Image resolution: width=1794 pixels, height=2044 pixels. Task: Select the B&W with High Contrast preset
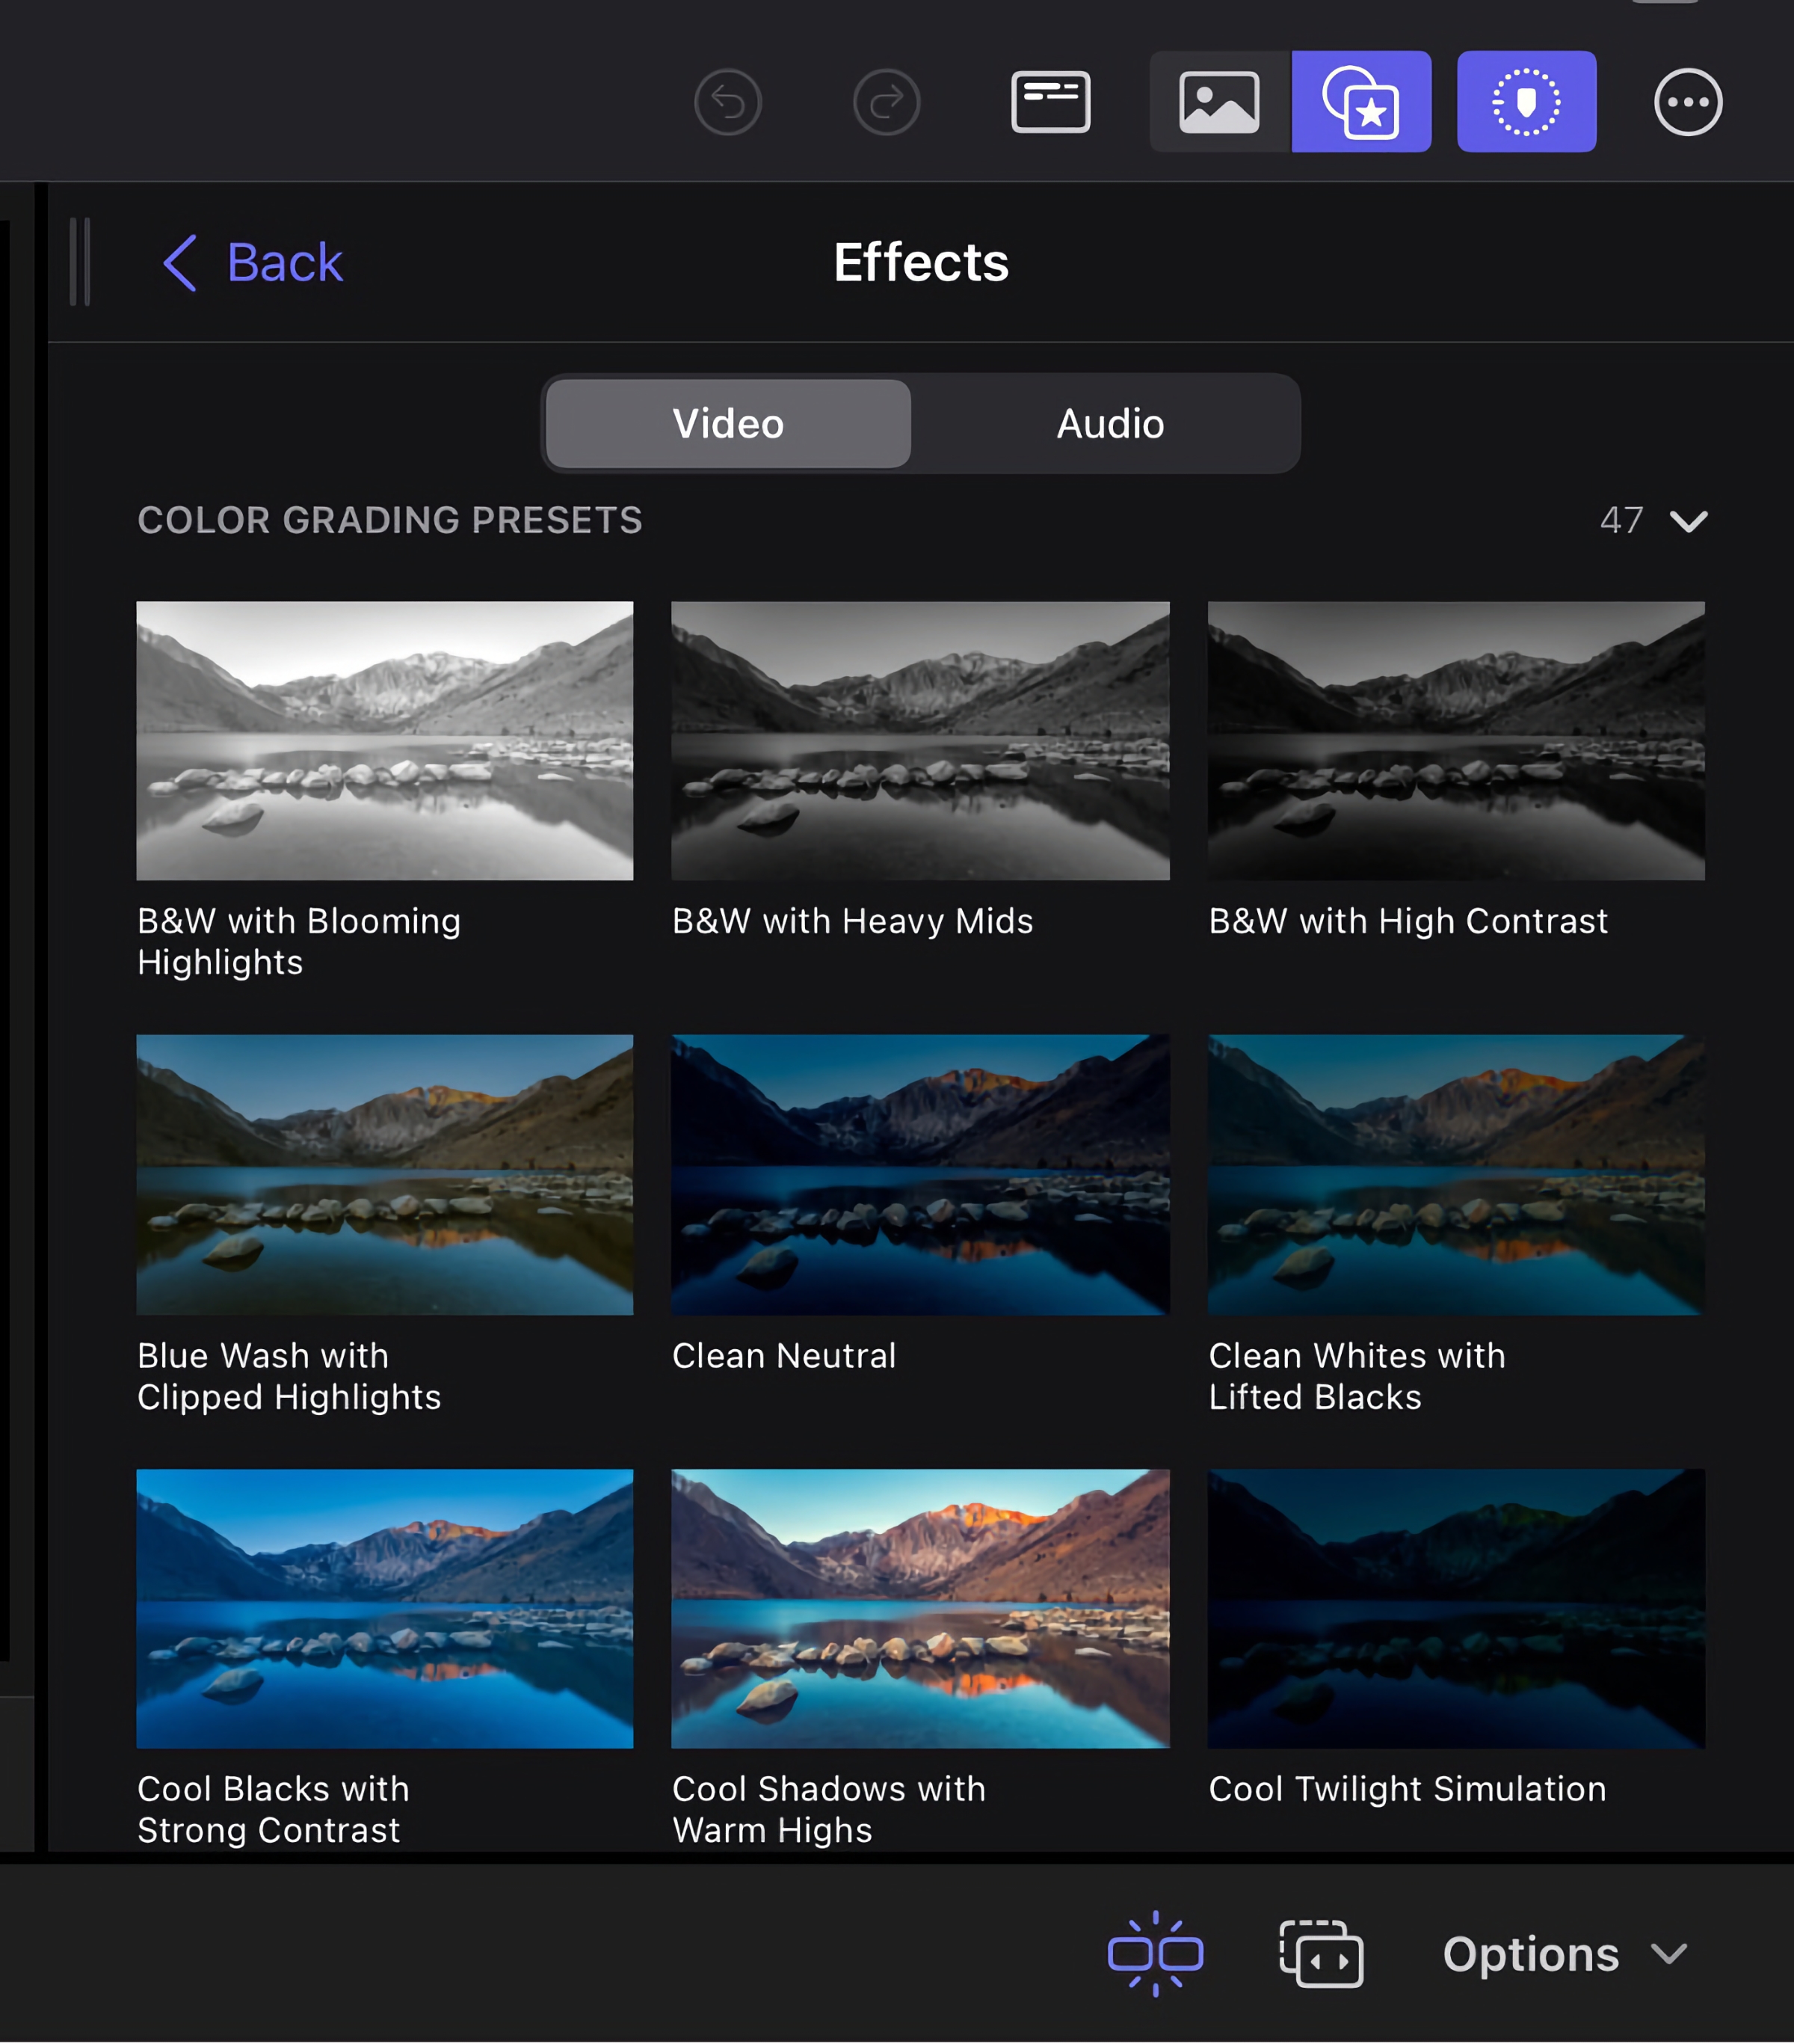[1455, 740]
